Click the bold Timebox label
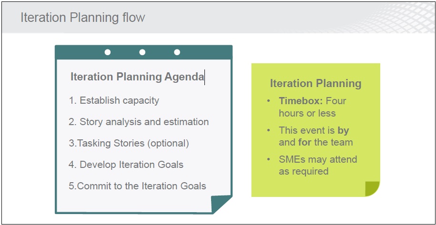 (x=301, y=101)
